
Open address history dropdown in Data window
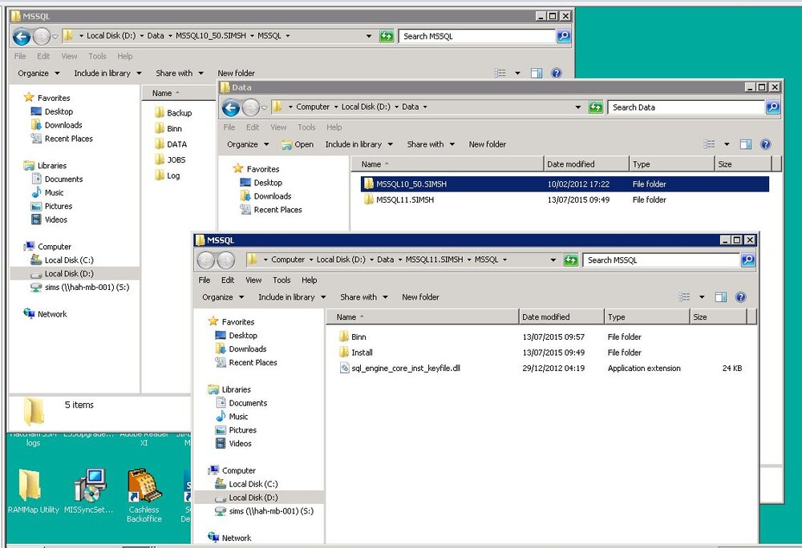pyautogui.click(x=578, y=107)
